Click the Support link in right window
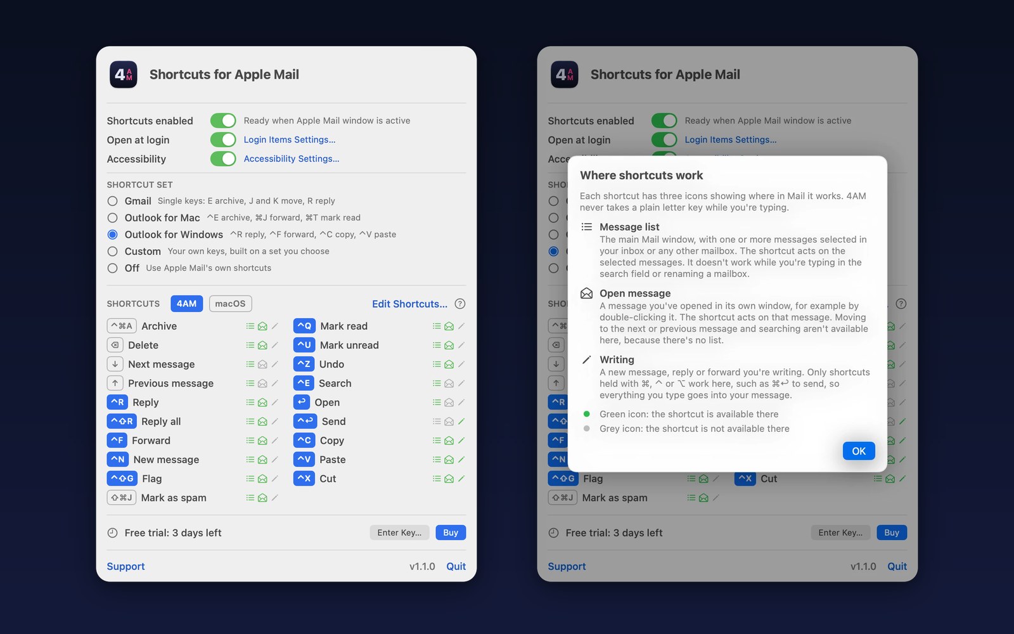 click(567, 566)
